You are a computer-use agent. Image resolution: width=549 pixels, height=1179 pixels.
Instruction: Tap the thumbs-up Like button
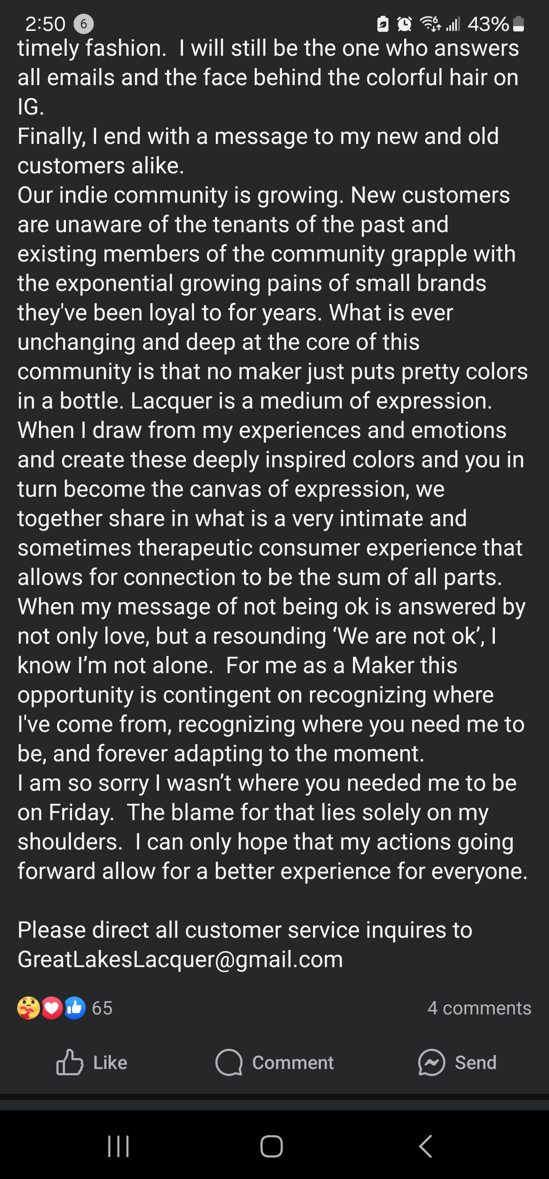point(91,1062)
